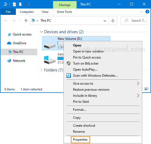
Task: Click the Network globe icon
Action: (9, 61)
